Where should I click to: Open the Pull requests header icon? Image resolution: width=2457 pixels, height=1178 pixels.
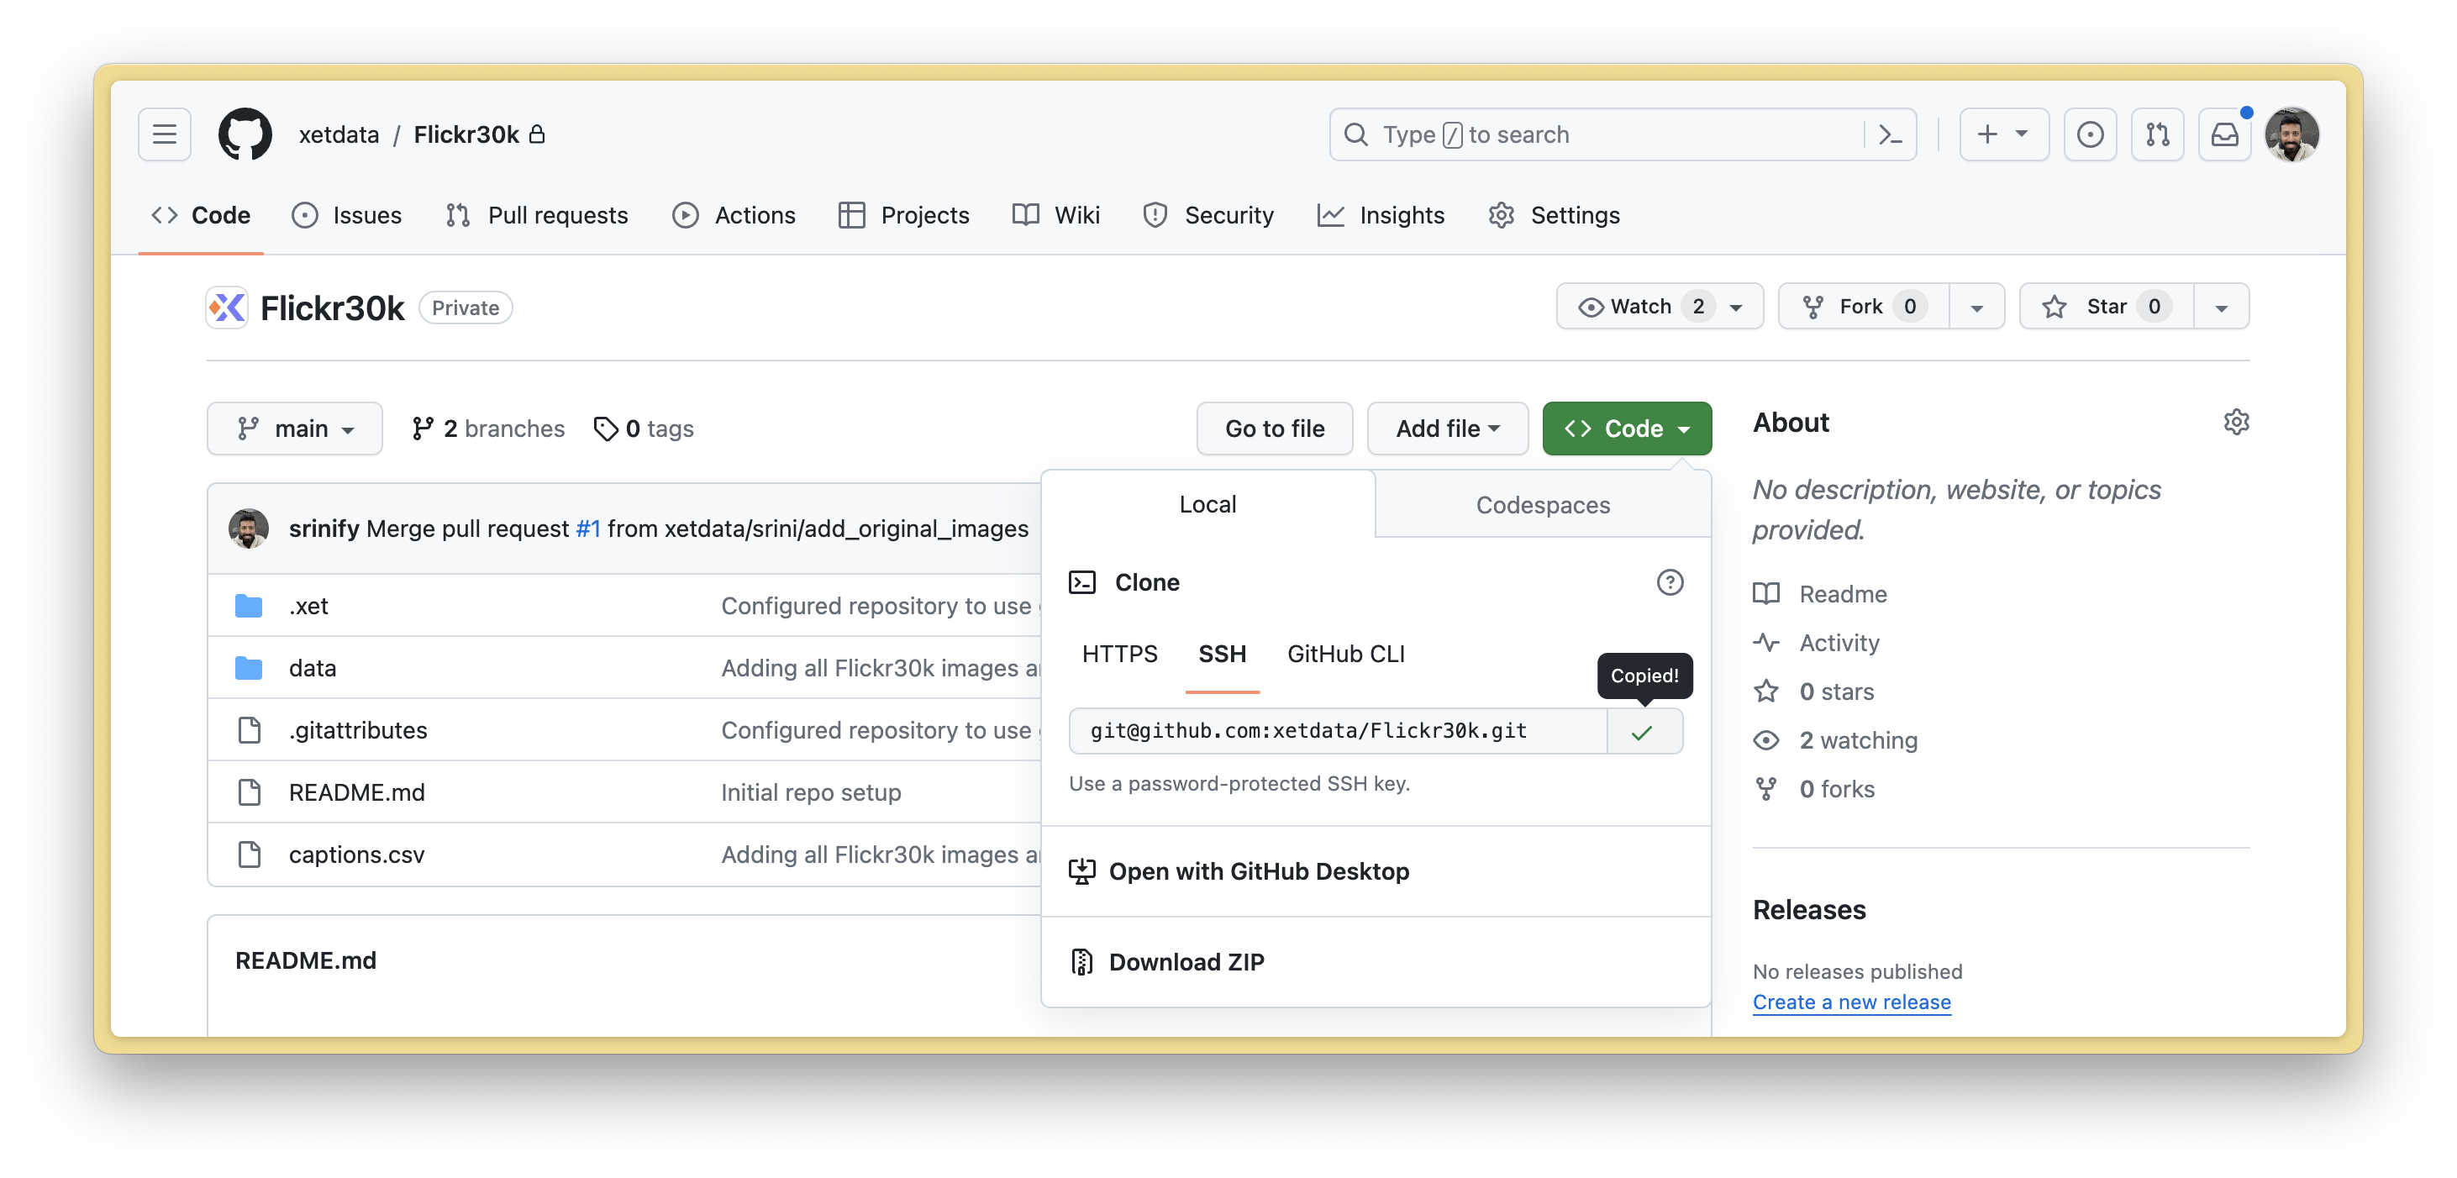(2156, 134)
